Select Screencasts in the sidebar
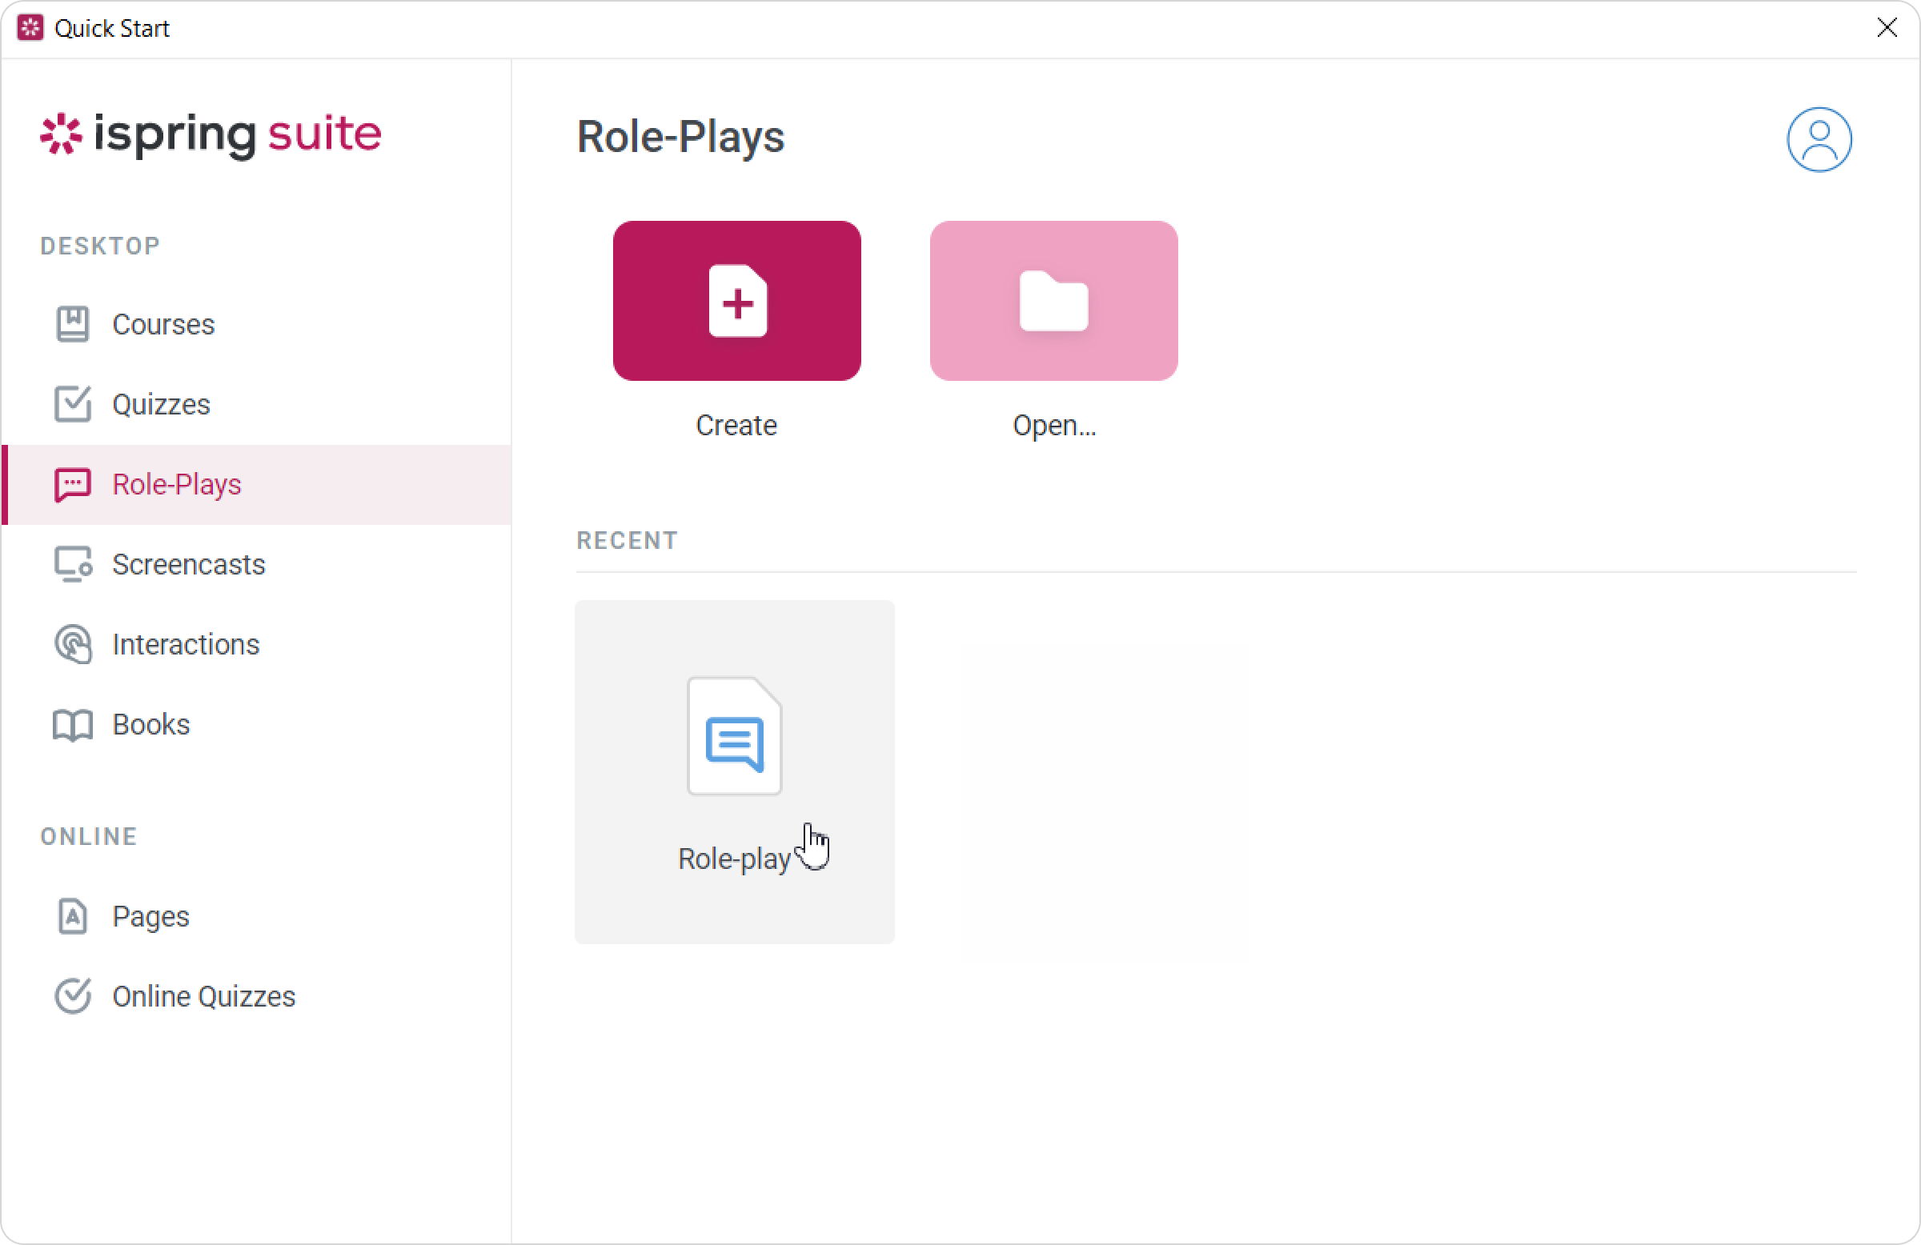The height and width of the screenshot is (1245, 1921). pos(189,565)
